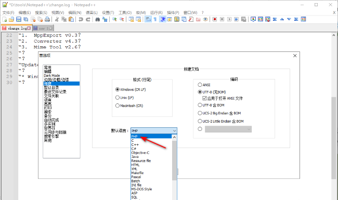Open the 编码(N) menu
Screen dimensions: 338x200
[75, 12]
